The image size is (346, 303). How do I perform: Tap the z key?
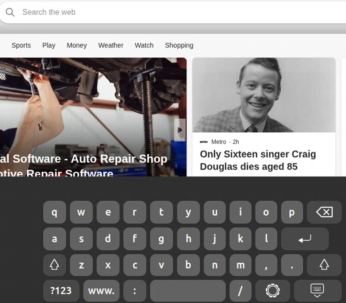(81, 265)
